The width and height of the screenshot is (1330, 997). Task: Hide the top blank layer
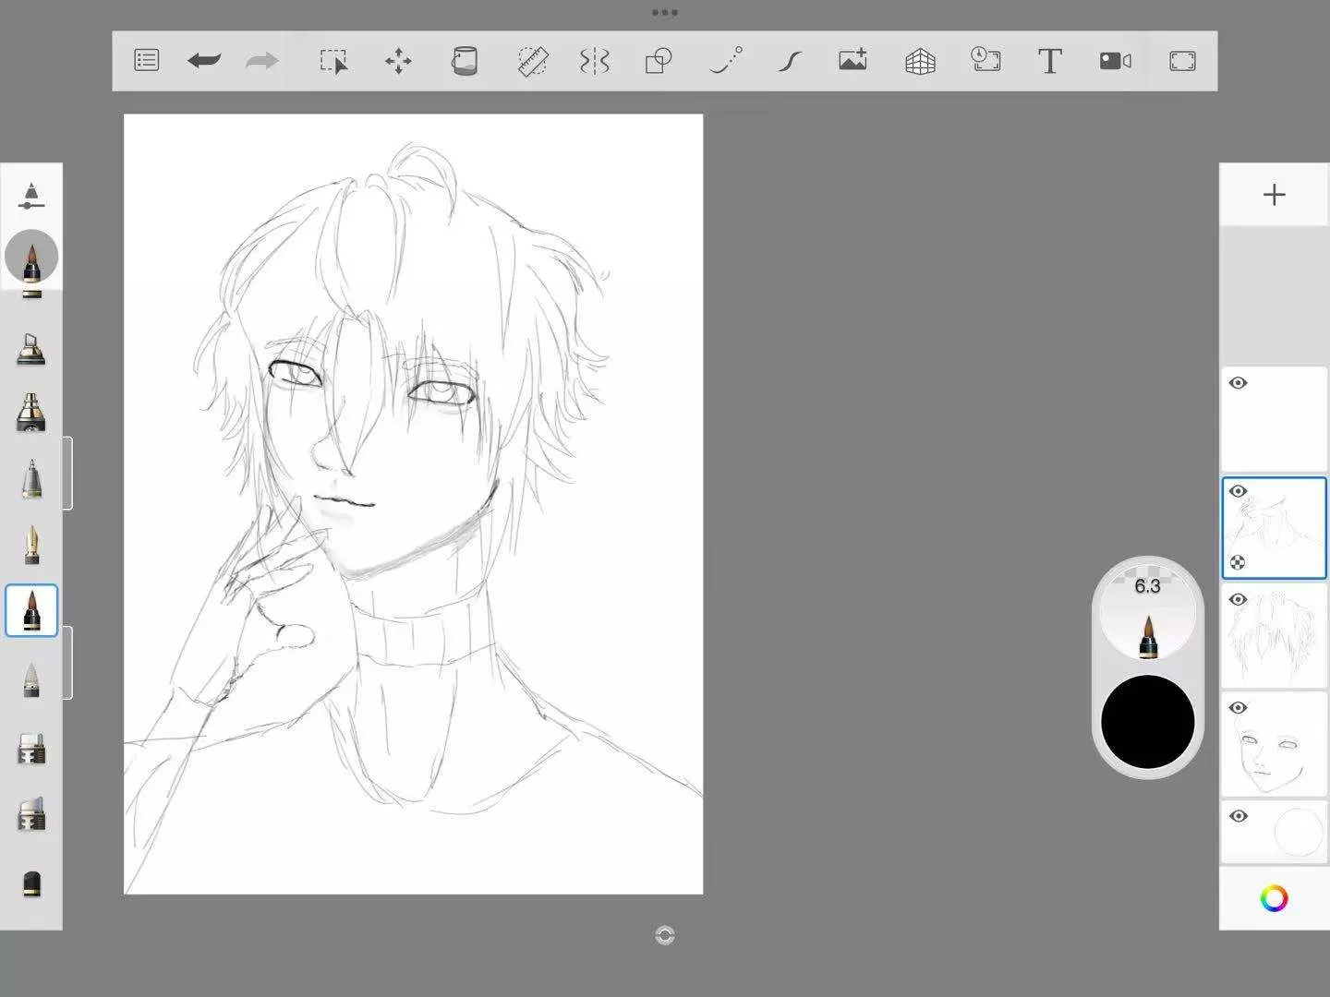pyautogui.click(x=1239, y=383)
